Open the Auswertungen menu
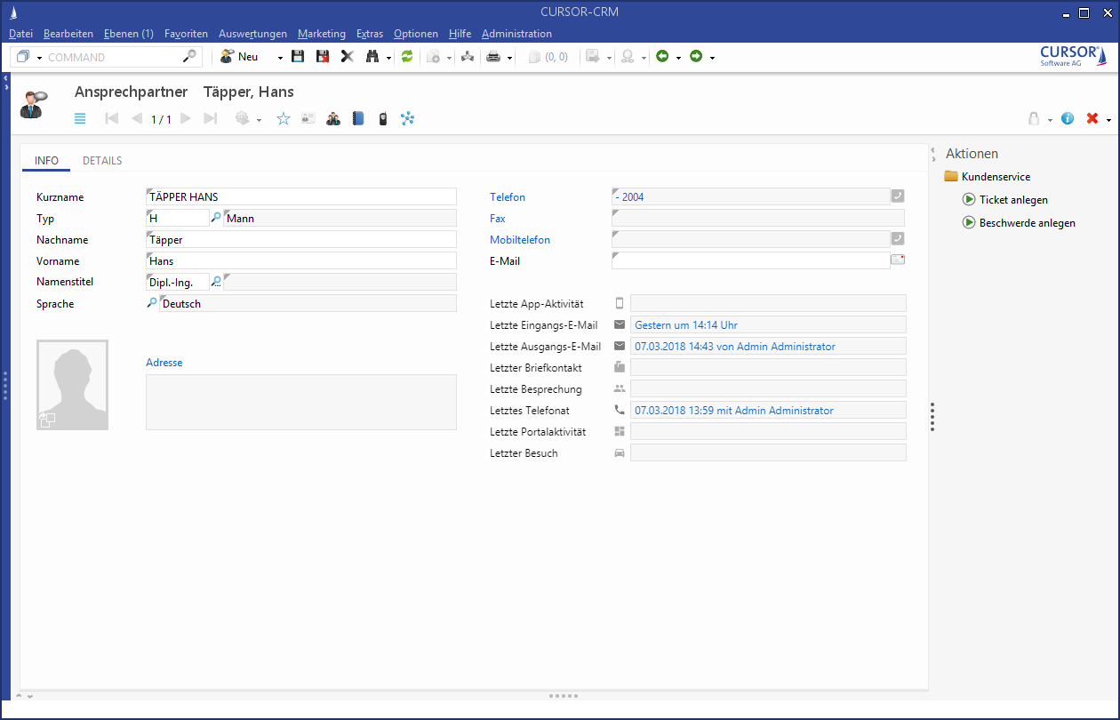Screen dimensions: 1120x720 coord(252,34)
